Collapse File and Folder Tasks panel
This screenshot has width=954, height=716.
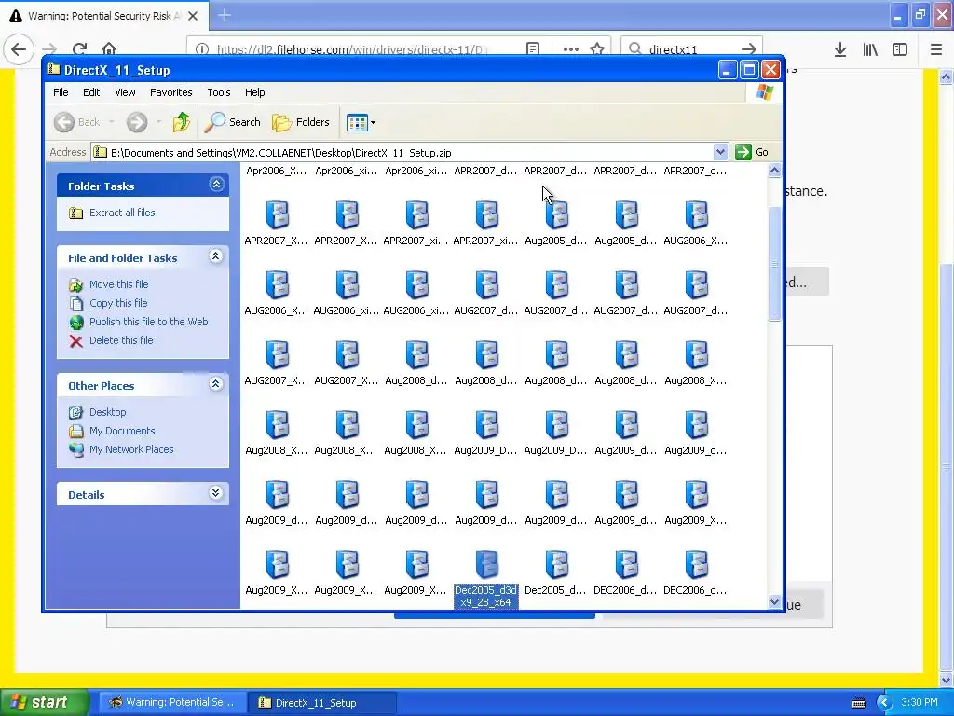click(216, 256)
